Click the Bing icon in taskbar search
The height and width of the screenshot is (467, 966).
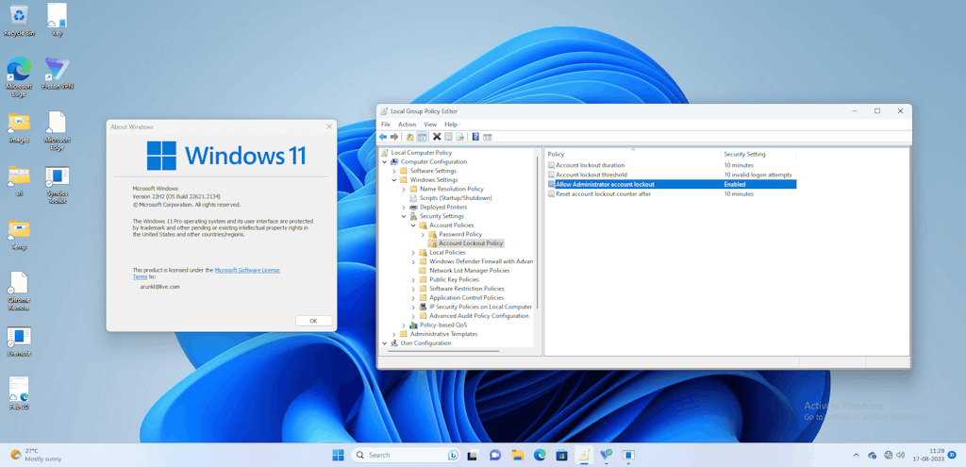pyautogui.click(x=453, y=455)
